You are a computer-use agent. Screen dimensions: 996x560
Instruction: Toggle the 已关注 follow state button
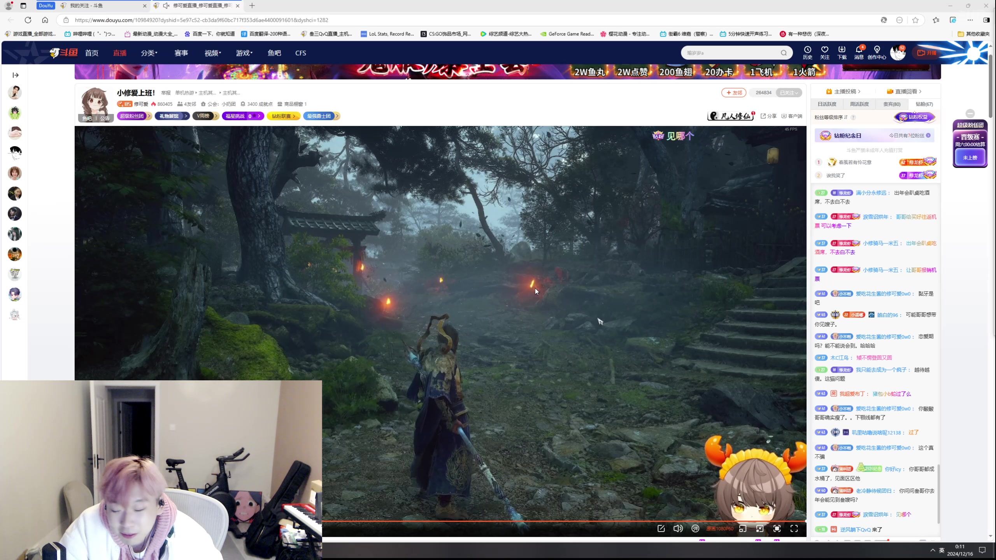point(789,93)
